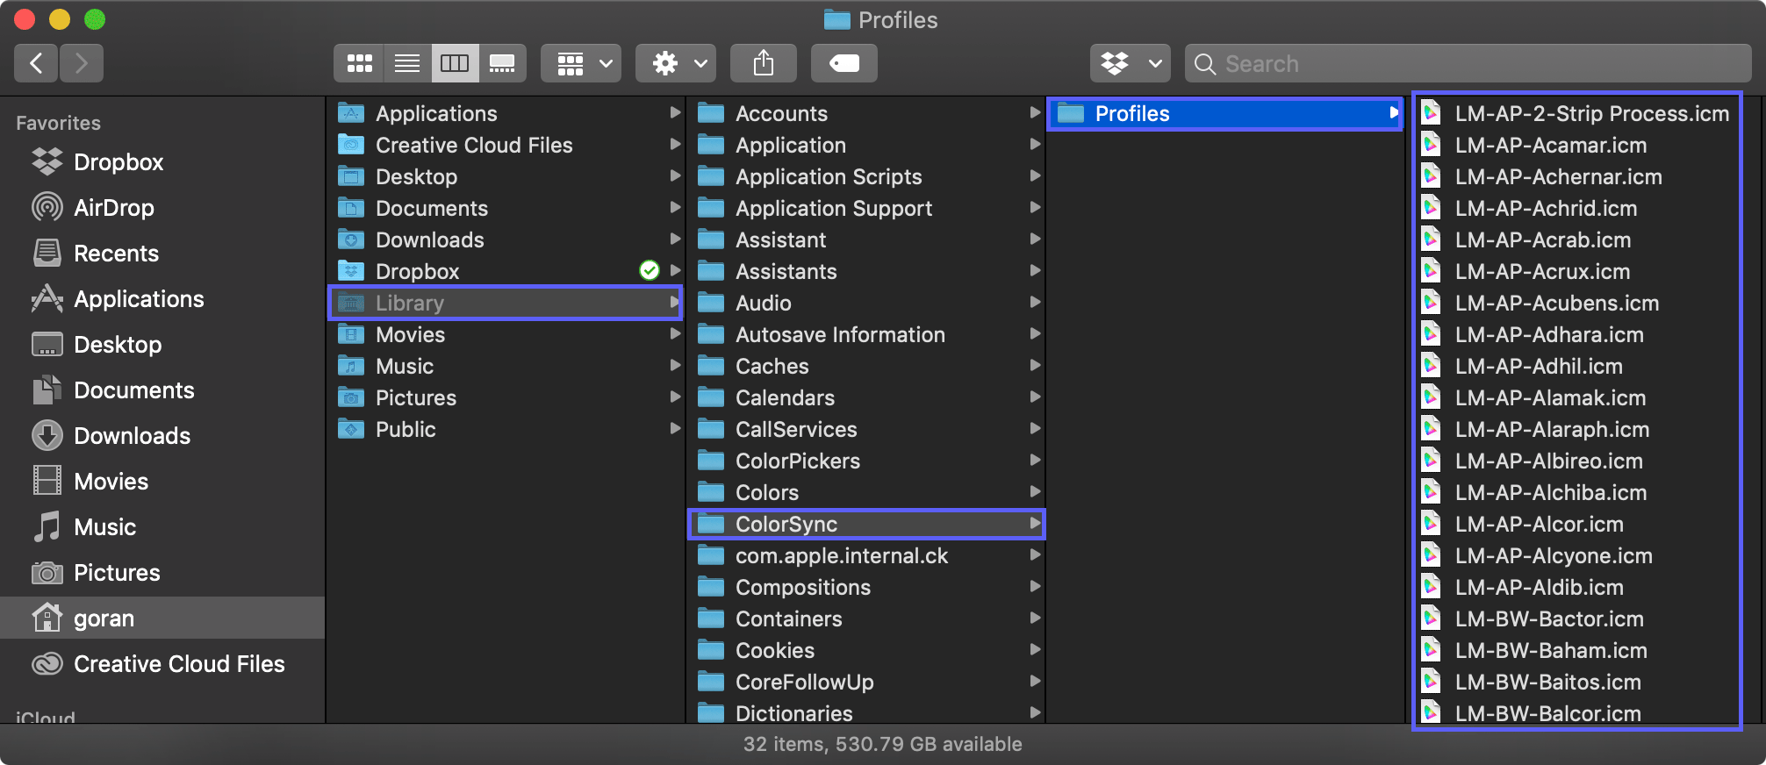Select the ColorSync folder

[867, 524]
